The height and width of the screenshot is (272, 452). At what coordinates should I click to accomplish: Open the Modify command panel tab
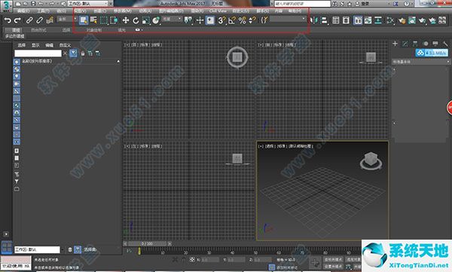(x=405, y=44)
